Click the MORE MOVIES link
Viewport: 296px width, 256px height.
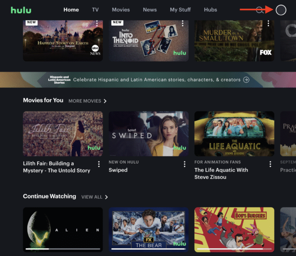click(x=85, y=101)
